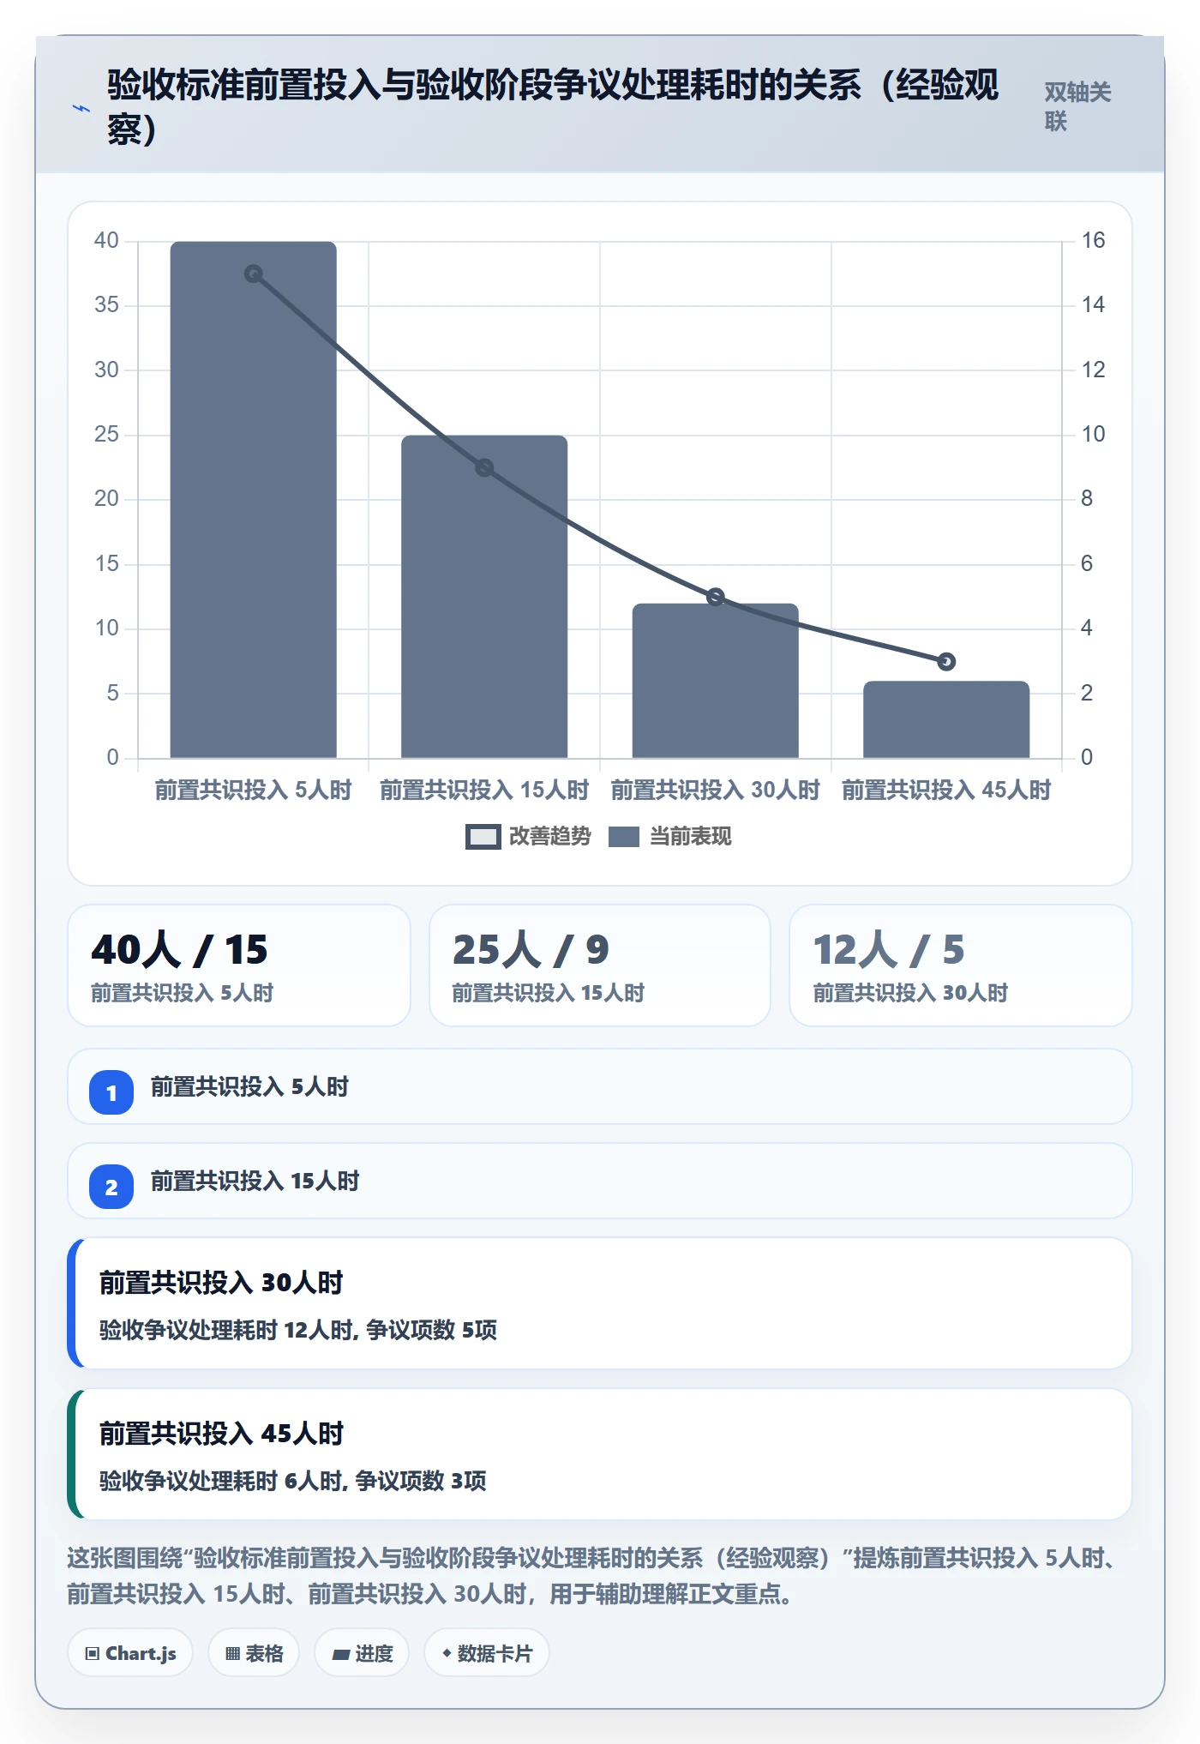Select the 表格 tag
1200x1744 pixels.
[x=254, y=1653]
